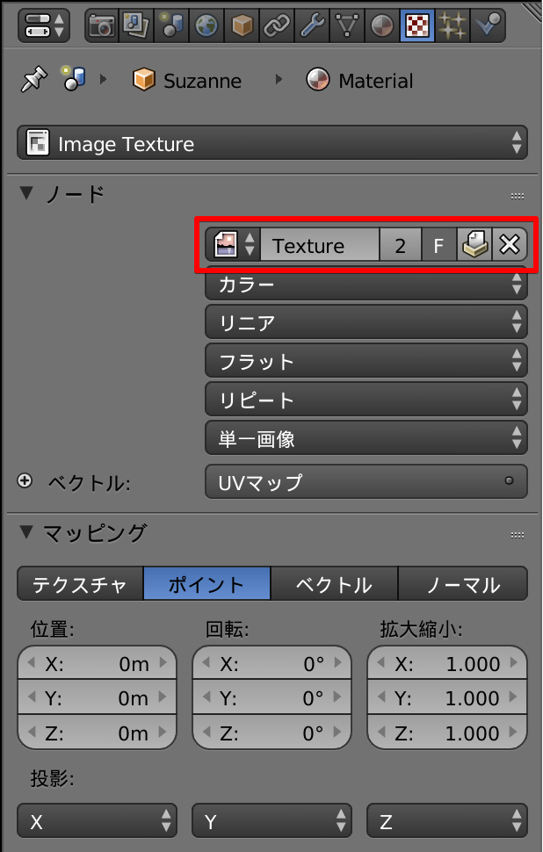Open the World properties globe icon

pyautogui.click(x=206, y=25)
